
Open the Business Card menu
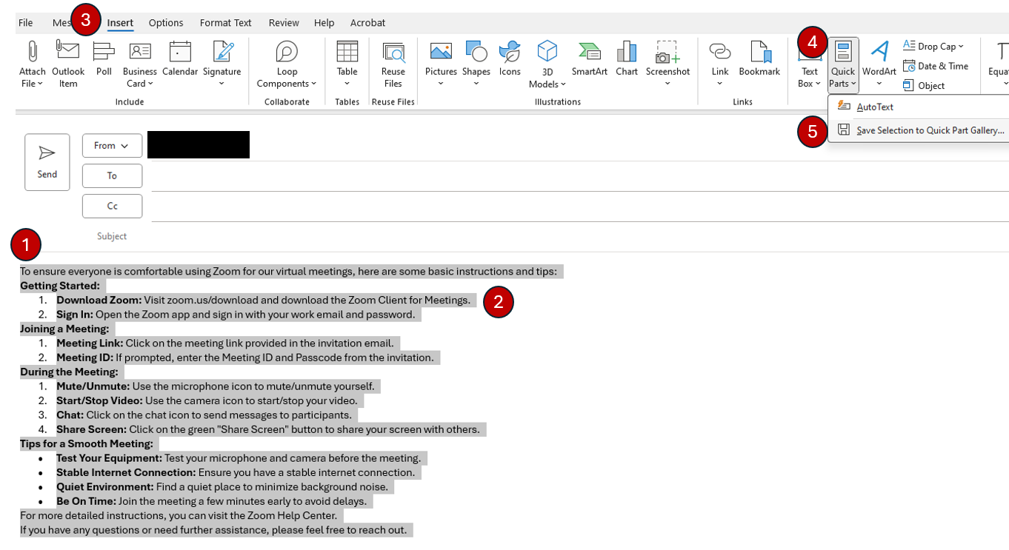(x=140, y=64)
